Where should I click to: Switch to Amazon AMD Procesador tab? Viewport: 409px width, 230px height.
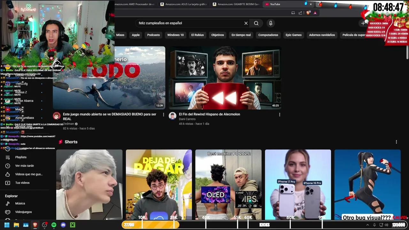135,4
